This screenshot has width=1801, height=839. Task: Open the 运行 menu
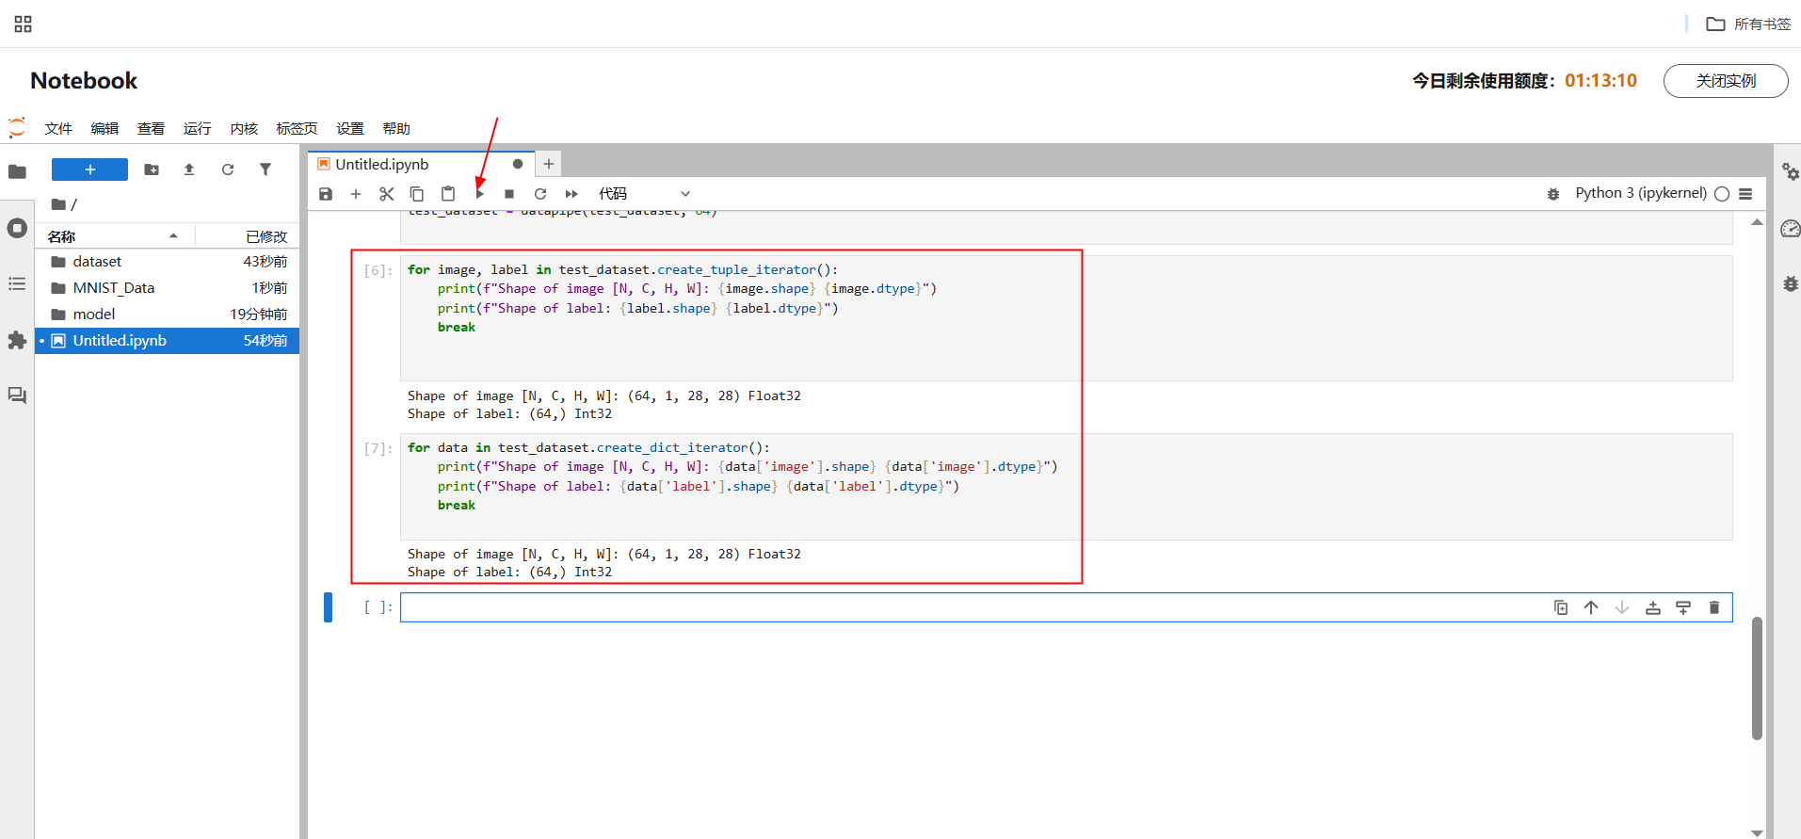(x=197, y=128)
